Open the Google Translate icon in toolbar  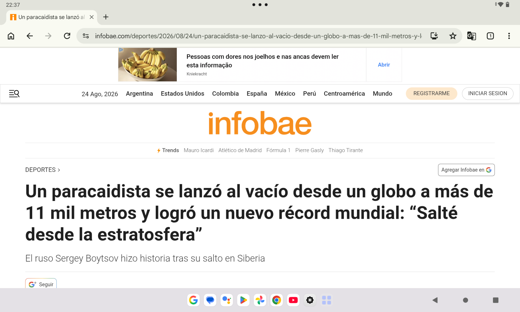pyautogui.click(x=471, y=36)
